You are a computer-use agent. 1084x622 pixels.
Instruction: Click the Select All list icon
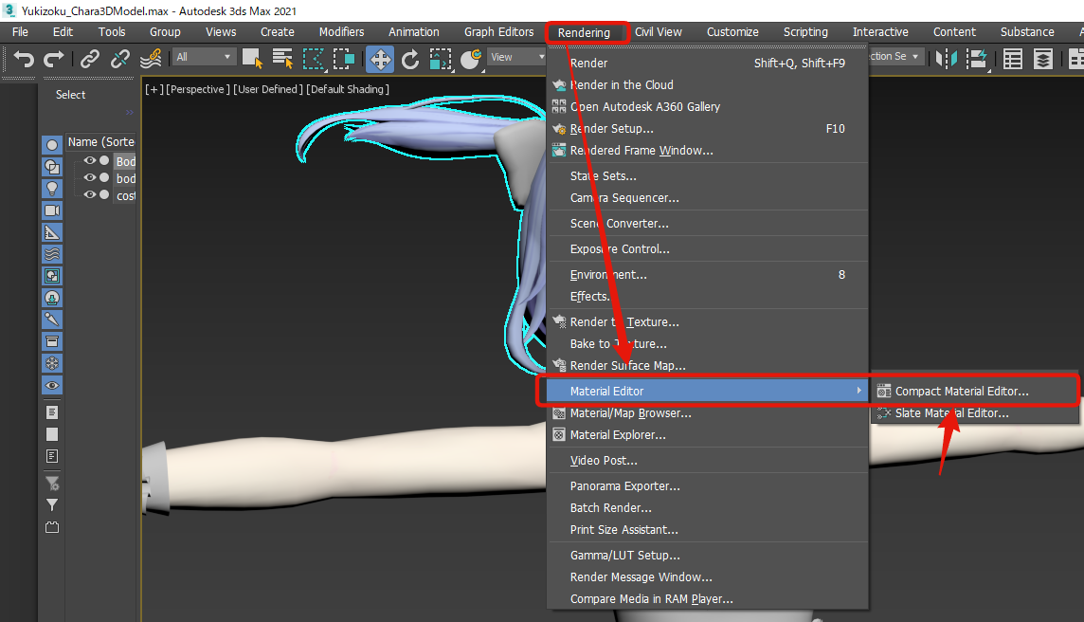[52, 412]
